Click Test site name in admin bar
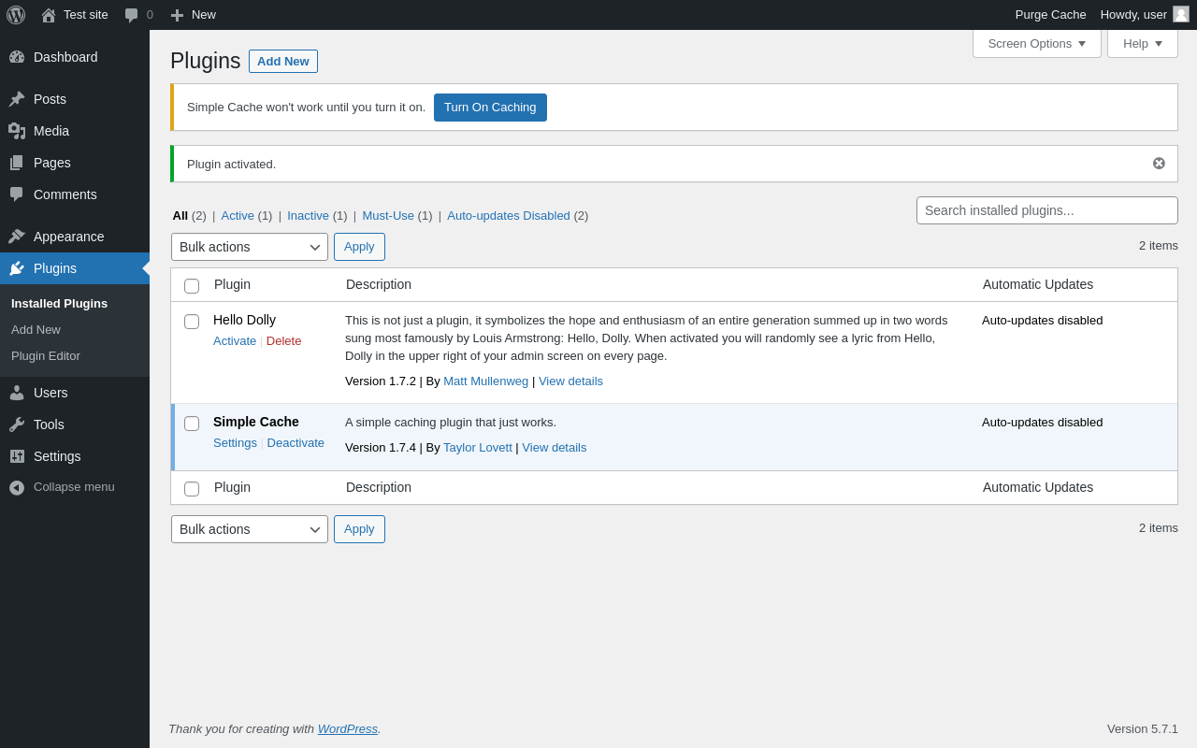The image size is (1197, 748). [86, 15]
